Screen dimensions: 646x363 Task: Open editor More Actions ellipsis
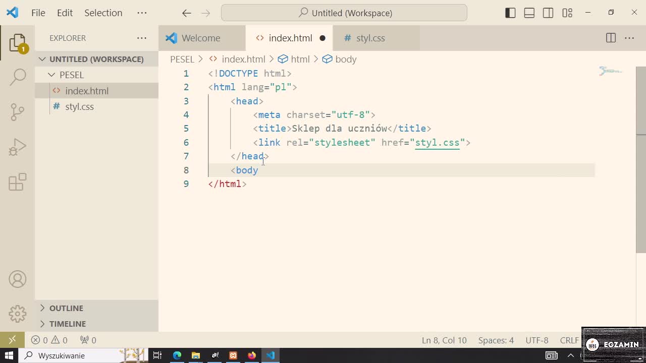[x=629, y=38]
